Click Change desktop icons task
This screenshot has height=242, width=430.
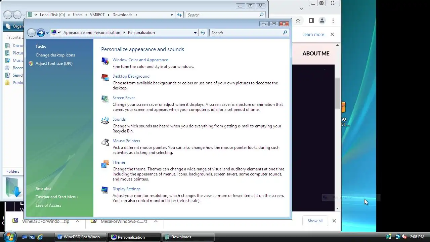point(55,55)
